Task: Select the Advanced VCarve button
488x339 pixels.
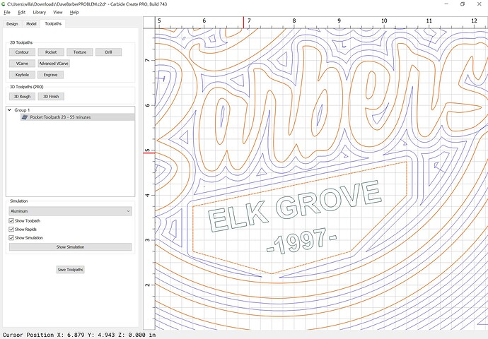Action: pos(54,64)
